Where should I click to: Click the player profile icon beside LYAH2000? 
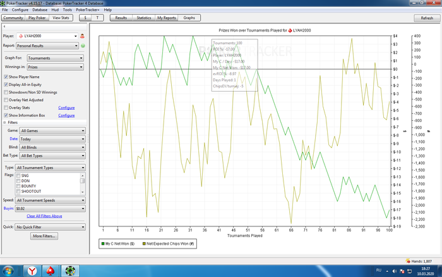[82, 36]
